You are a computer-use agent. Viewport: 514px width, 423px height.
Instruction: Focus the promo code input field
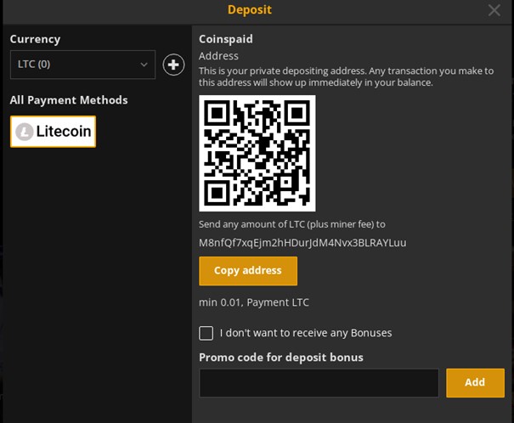click(319, 383)
